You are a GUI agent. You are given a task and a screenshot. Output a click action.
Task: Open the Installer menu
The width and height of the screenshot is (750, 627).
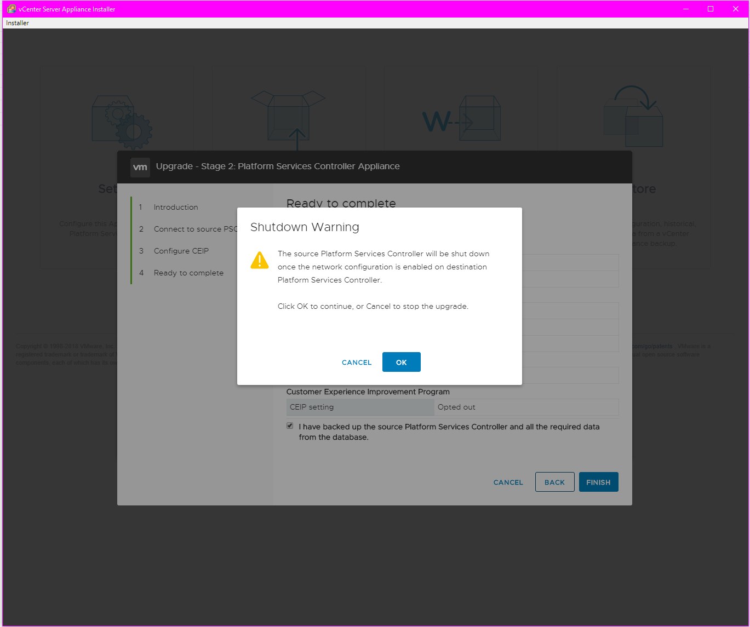tap(18, 23)
